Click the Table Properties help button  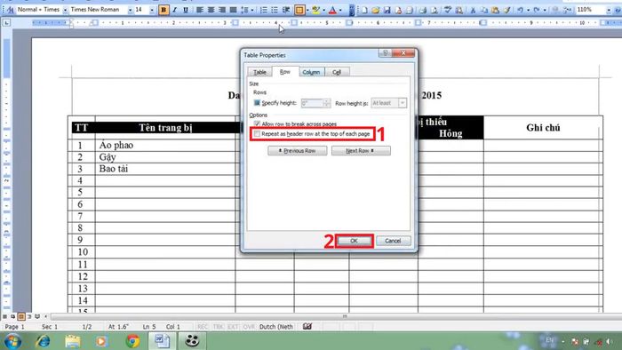coord(385,52)
